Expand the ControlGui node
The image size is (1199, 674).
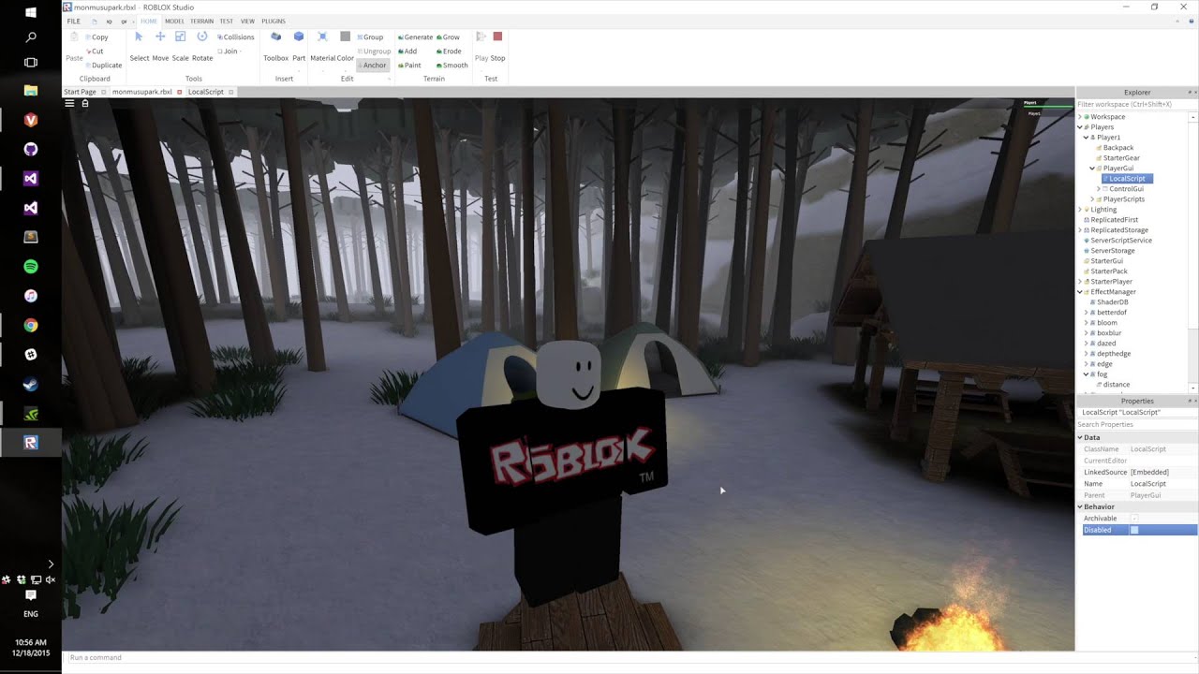click(1099, 189)
